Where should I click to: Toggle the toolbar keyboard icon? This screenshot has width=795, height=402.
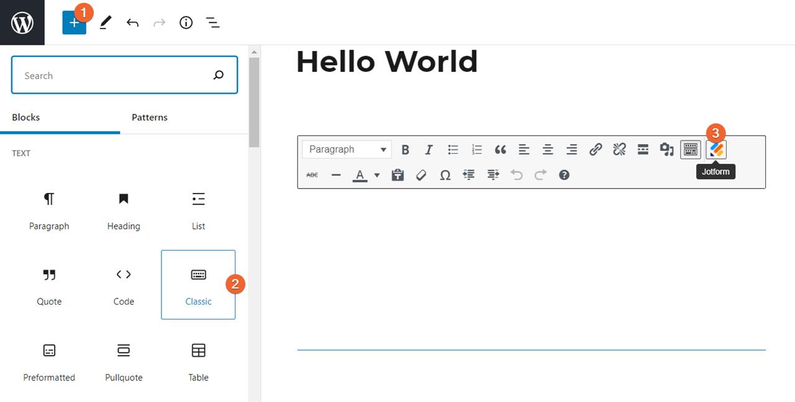(691, 150)
